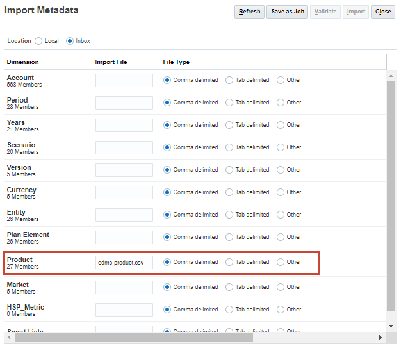Click horizontal scrollbar left arrow
This screenshot has height=348, width=401.
(9, 338)
